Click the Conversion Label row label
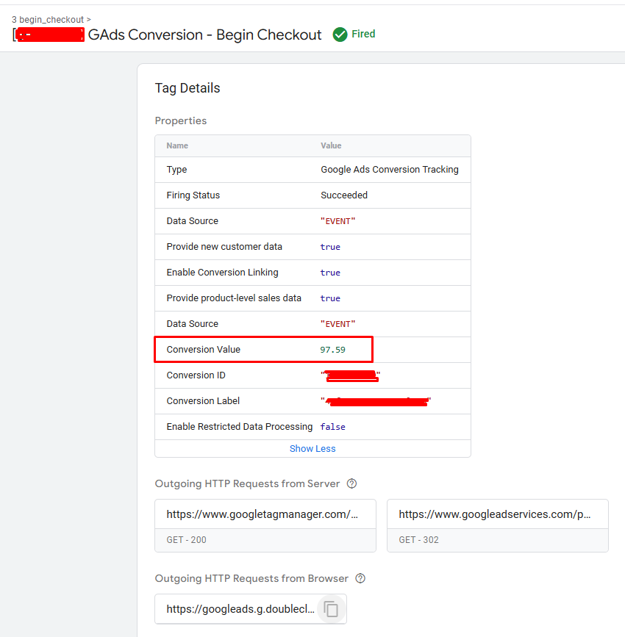 [203, 401]
